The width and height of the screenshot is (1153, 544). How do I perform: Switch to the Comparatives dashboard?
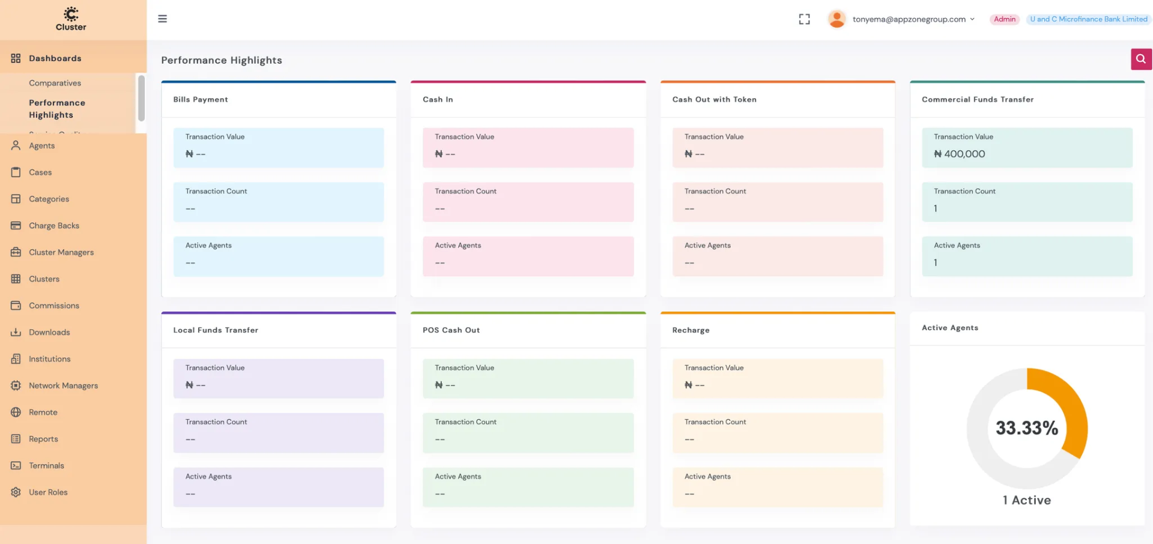[x=55, y=82]
